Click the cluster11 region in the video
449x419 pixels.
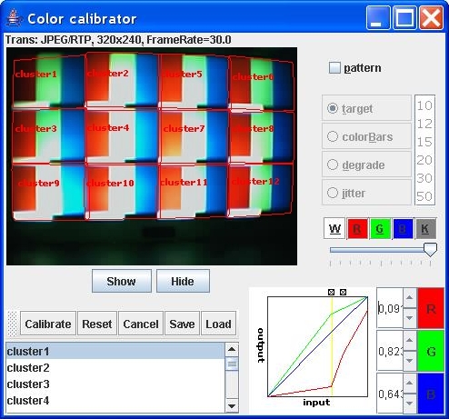tap(194, 191)
